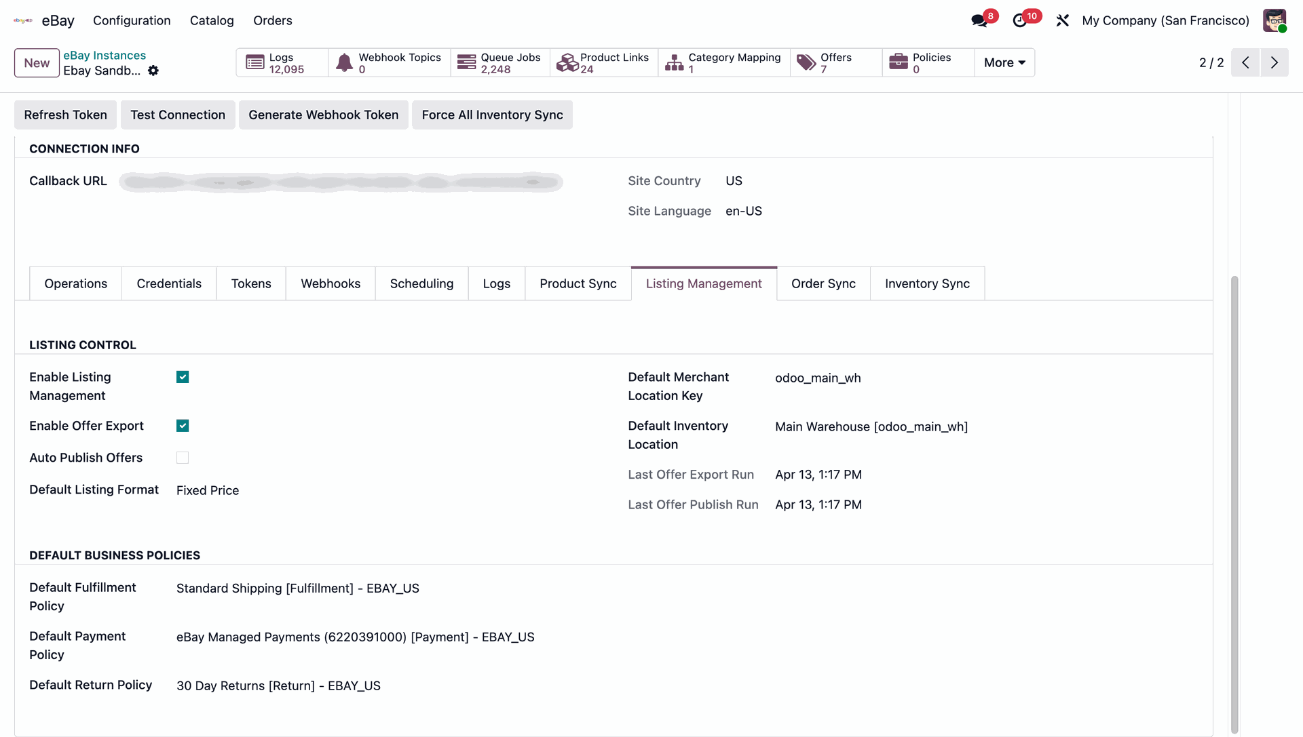Click Site Country value US
This screenshot has height=737, width=1303.
coord(734,181)
